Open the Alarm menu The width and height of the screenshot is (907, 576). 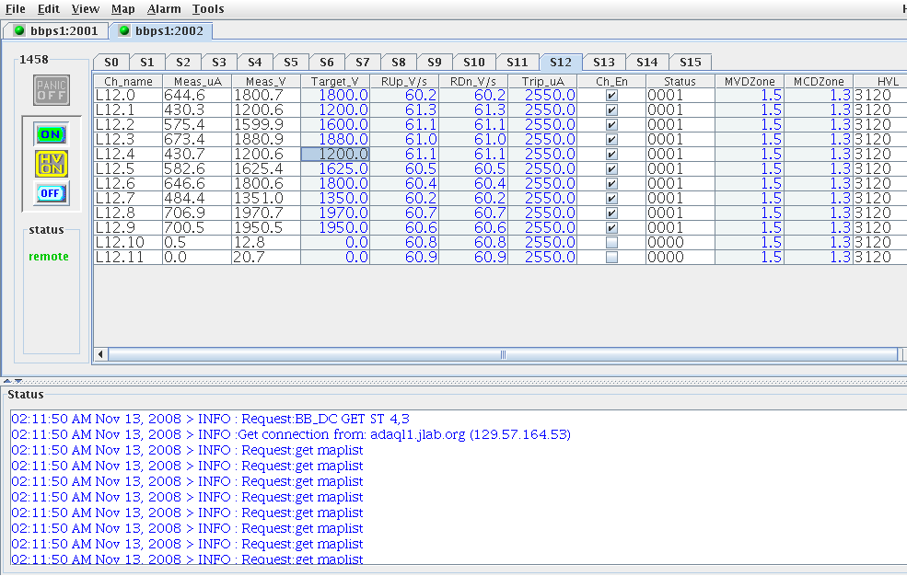point(164,8)
